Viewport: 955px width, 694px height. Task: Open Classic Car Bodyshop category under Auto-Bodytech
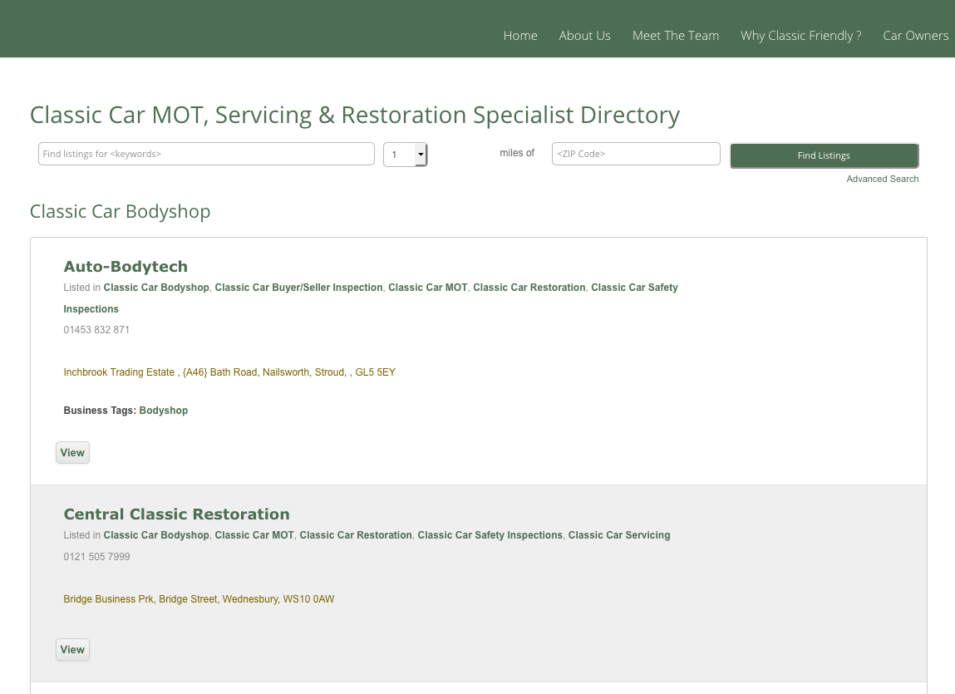(156, 288)
